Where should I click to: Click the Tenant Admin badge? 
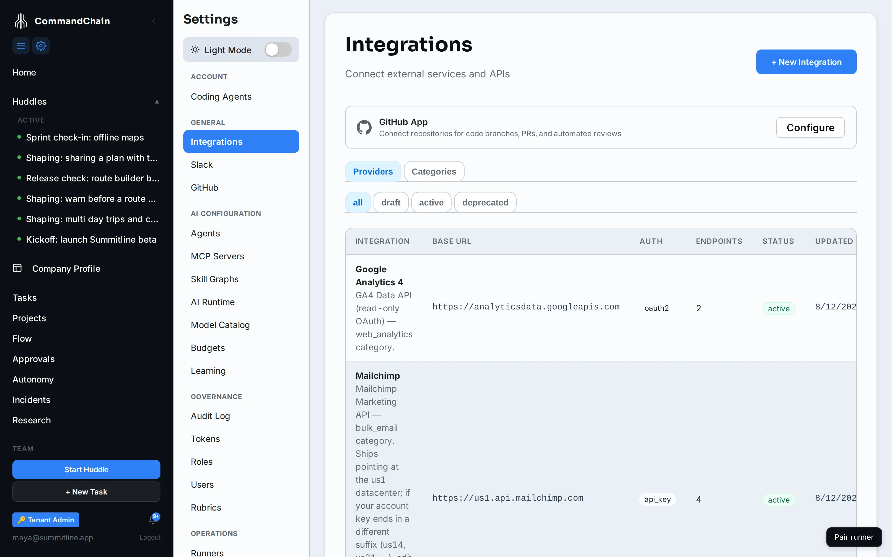(46, 520)
